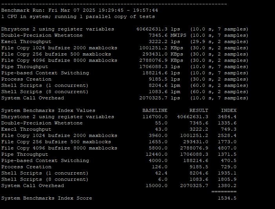This screenshot has width=275, height=209.
Task: Click the Benchmark Run date header line
Action: point(80,11)
